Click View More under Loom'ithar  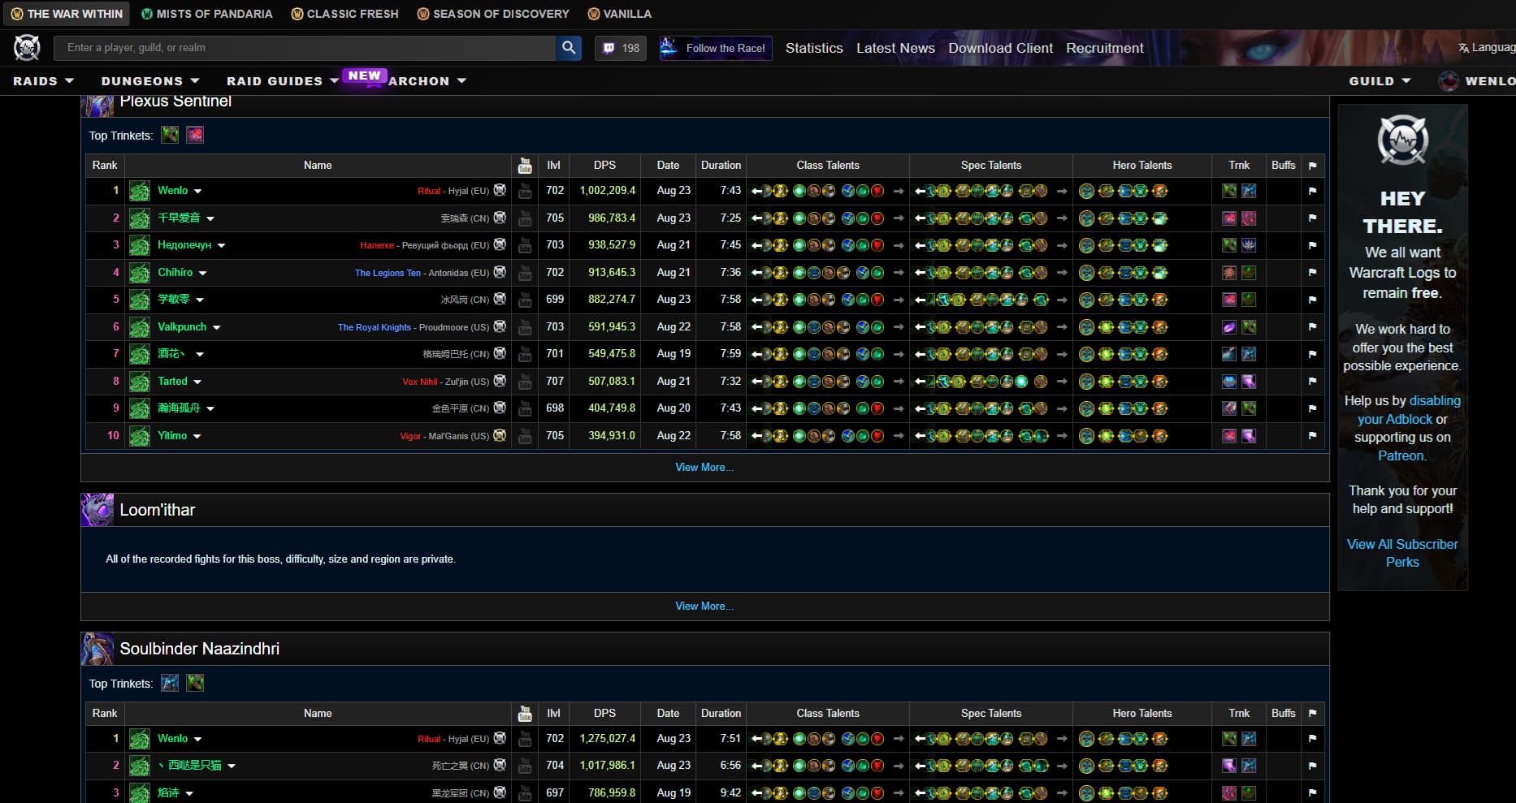704,606
